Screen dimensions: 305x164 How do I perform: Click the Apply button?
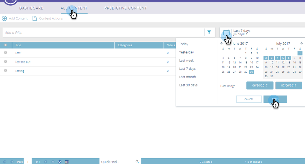pos(275,99)
